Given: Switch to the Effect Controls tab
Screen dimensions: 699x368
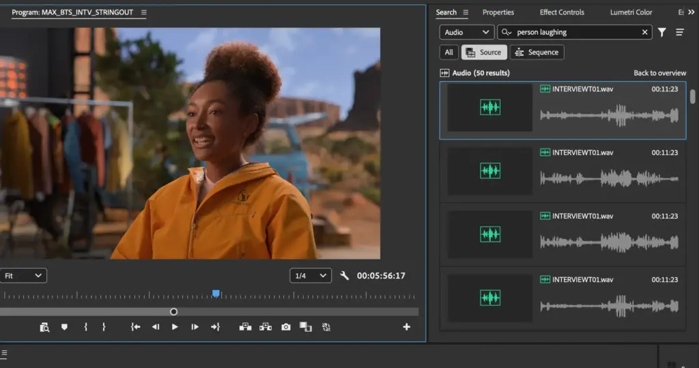Looking at the screenshot, I should point(562,12).
